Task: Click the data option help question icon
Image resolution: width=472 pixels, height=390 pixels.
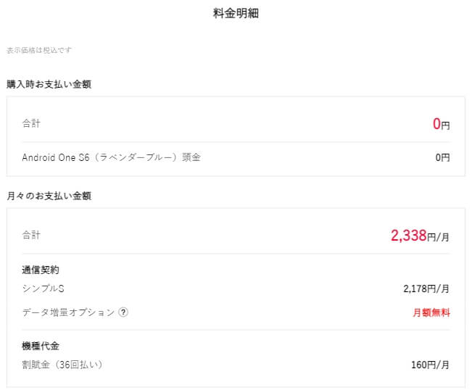Action: 123,312
